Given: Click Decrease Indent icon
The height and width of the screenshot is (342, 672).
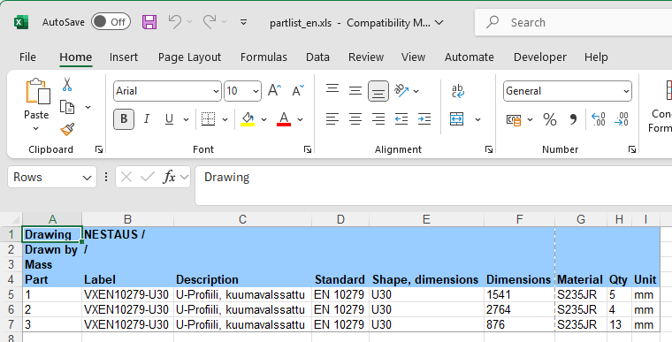Looking at the screenshot, I should click(x=401, y=119).
